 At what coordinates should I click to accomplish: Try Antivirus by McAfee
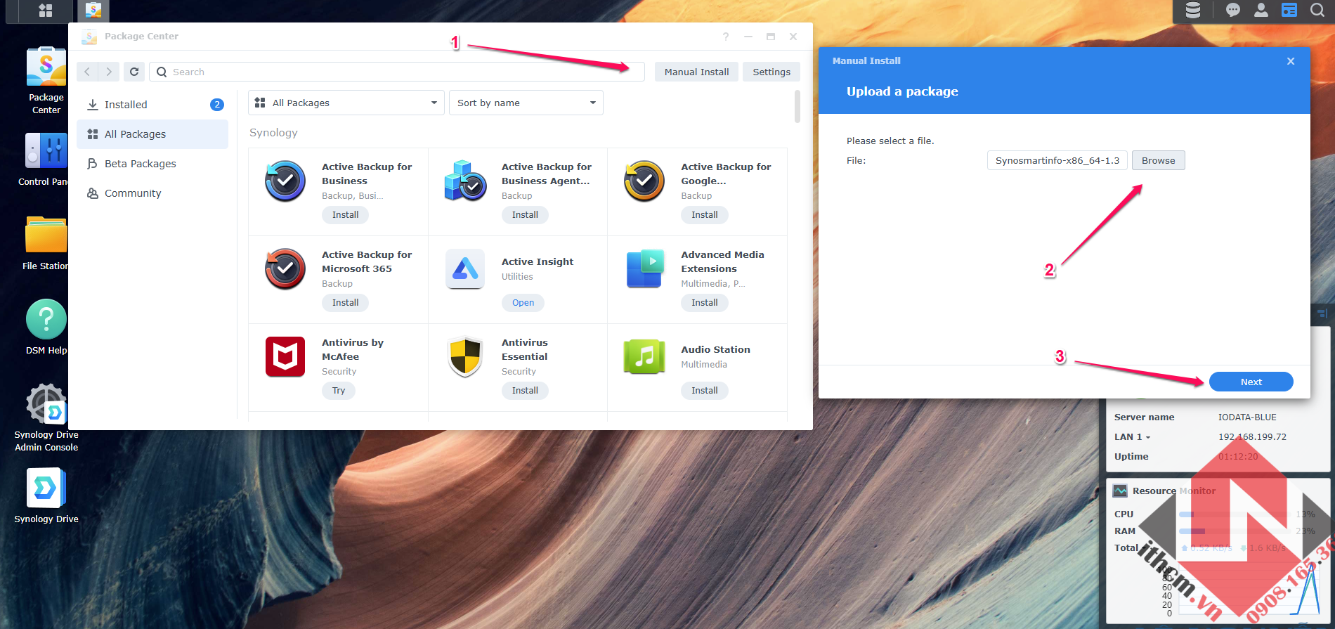coord(339,391)
